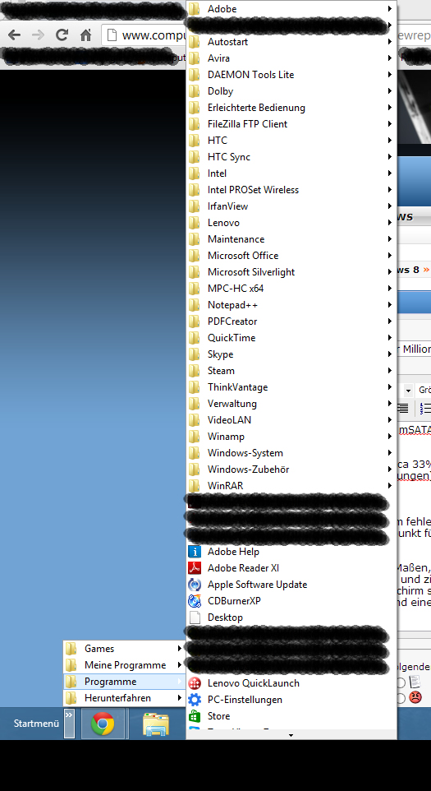Open the FileZilla FTP Client folder
This screenshot has width=431, height=791.
(x=291, y=123)
